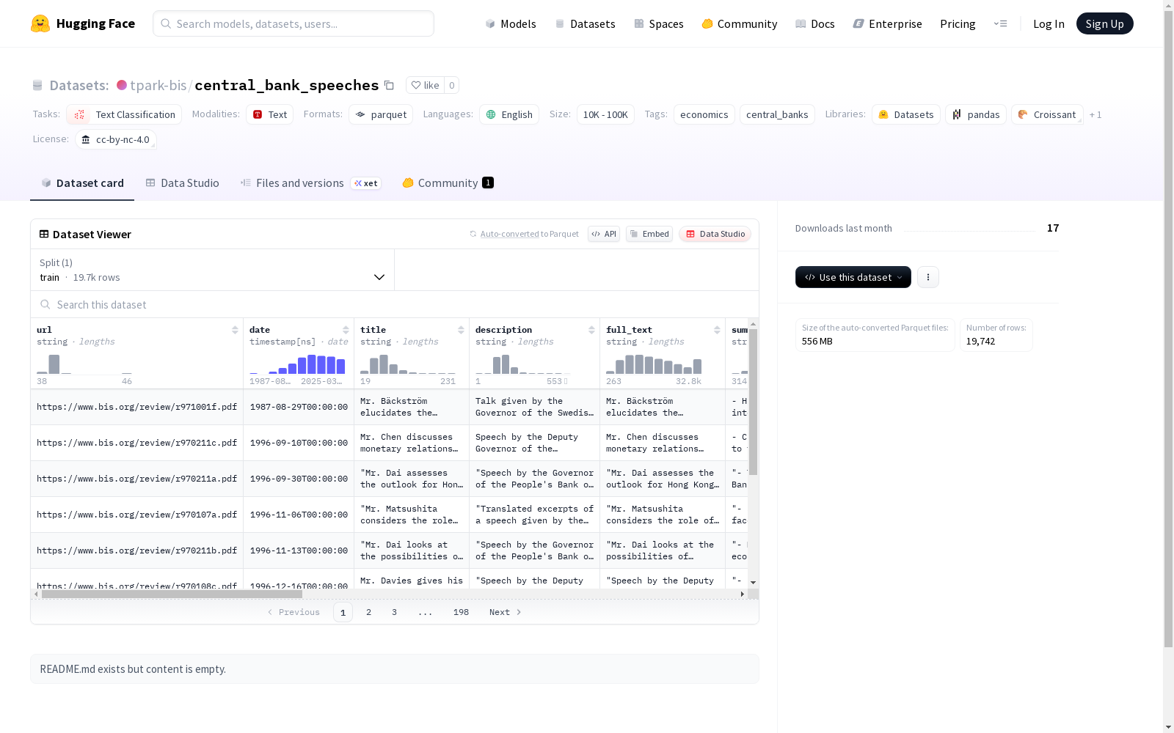The height and width of the screenshot is (733, 1174).
Task: Open Datasets in the top navigation
Action: pos(585,23)
